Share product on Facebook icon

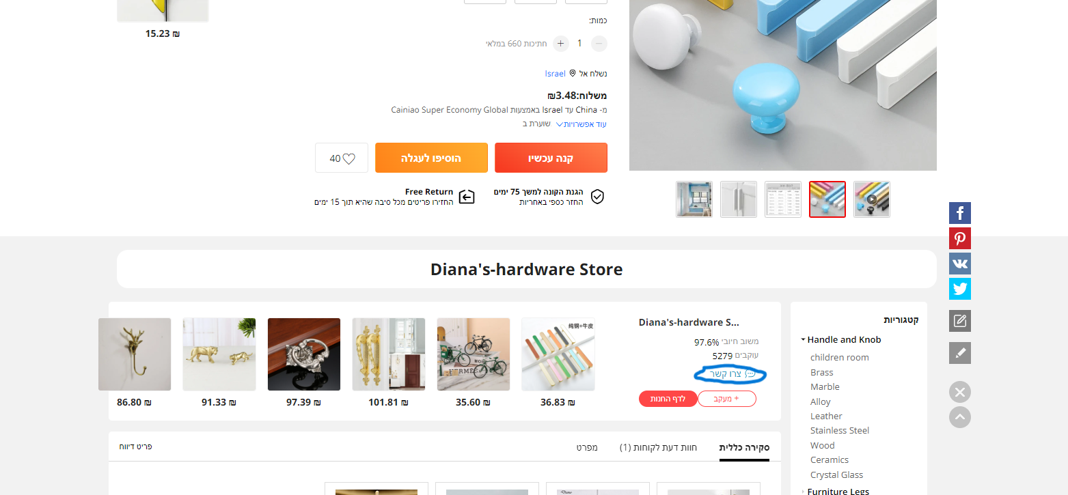[x=959, y=213]
